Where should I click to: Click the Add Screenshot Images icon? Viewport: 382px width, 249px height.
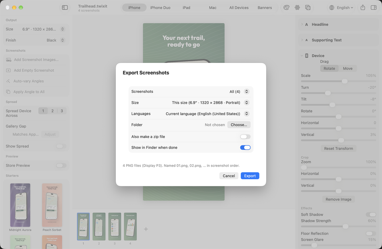pyautogui.click(x=8, y=59)
